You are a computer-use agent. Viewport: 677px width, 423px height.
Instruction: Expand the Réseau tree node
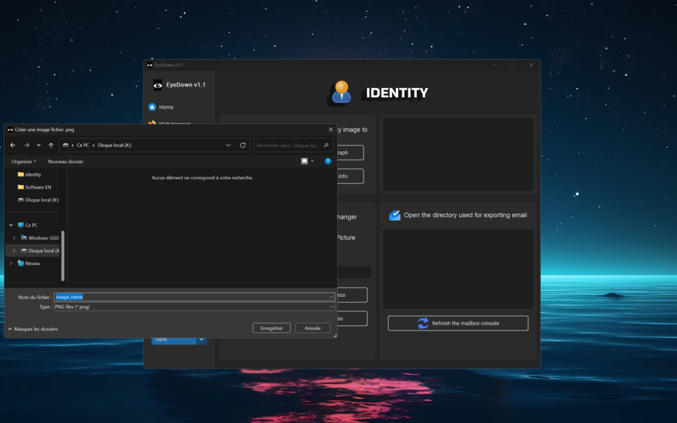tap(11, 263)
